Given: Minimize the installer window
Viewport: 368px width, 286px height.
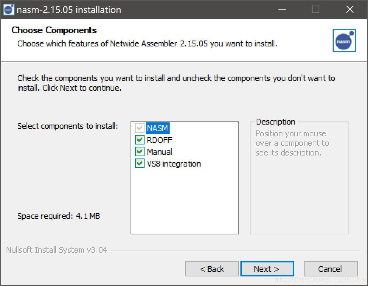Looking at the screenshot, I should [282, 10].
